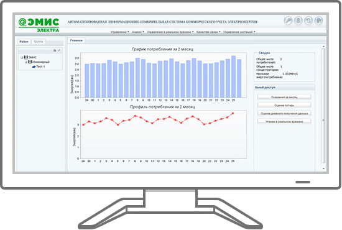Click the Чтение в реальном времени button
The height and width of the screenshot is (230, 342).
[284, 122]
